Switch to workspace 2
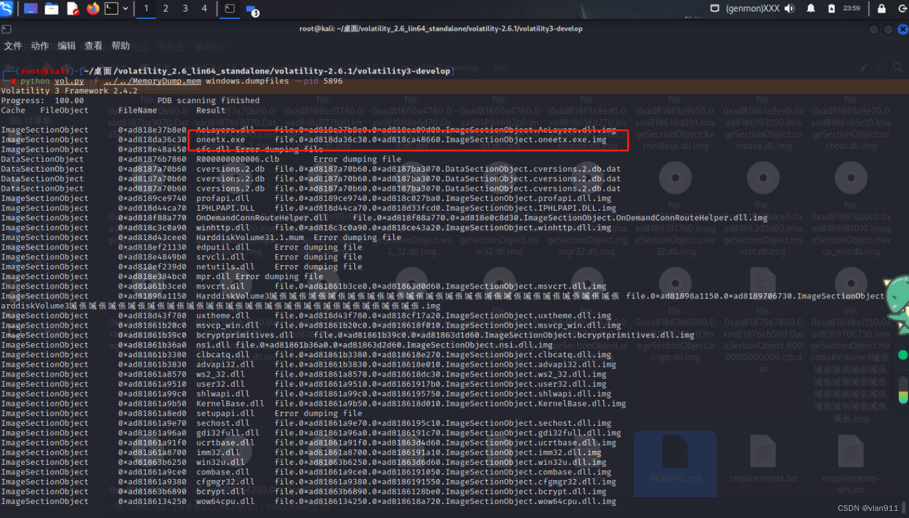Image resolution: width=909 pixels, height=518 pixels. (166, 8)
